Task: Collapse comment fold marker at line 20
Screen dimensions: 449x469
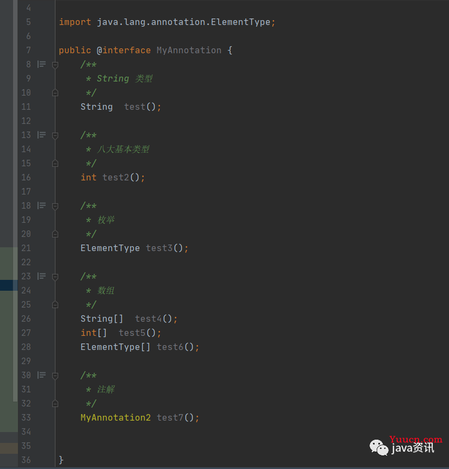Action: click(55, 234)
